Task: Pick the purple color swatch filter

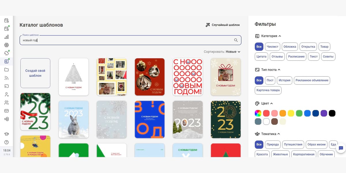Action: coord(324,113)
